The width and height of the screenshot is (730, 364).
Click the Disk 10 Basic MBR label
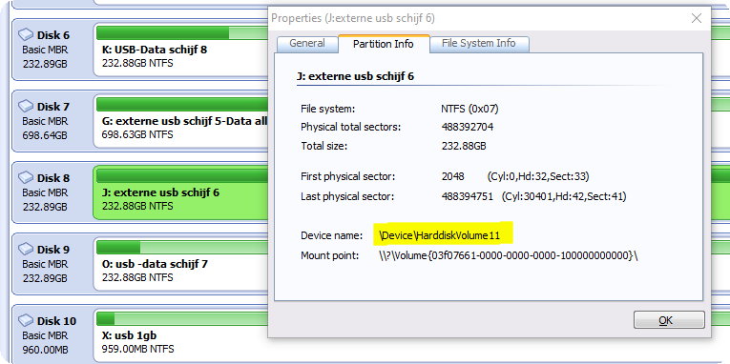click(x=45, y=335)
